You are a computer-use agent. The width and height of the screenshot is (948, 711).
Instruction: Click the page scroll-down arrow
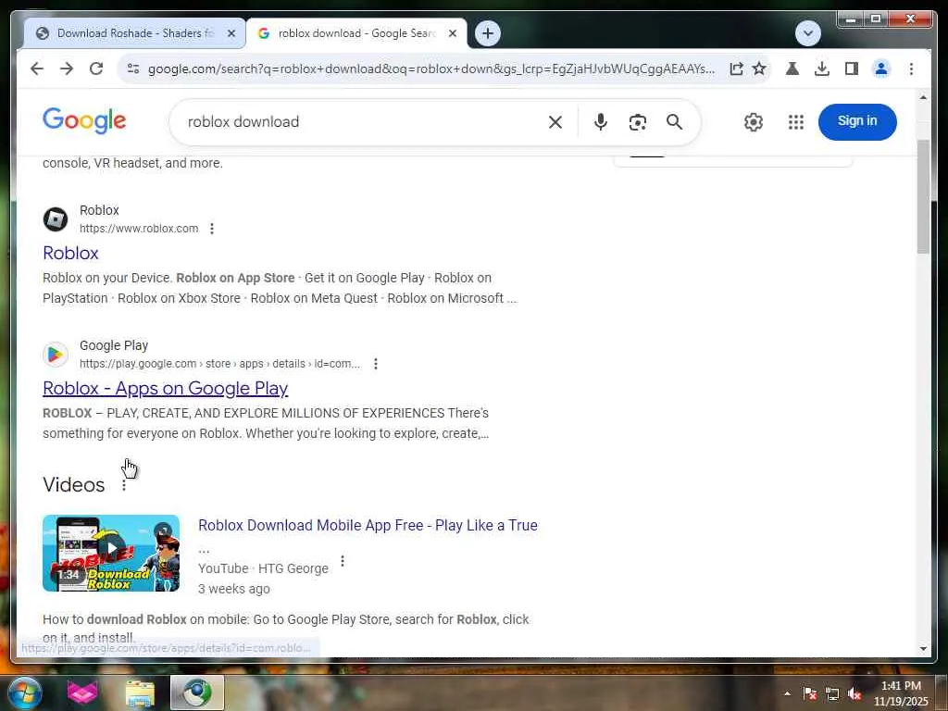[x=923, y=649]
